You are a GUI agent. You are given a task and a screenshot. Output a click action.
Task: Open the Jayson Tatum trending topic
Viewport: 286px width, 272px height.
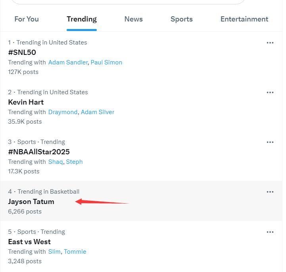(x=31, y=202)
